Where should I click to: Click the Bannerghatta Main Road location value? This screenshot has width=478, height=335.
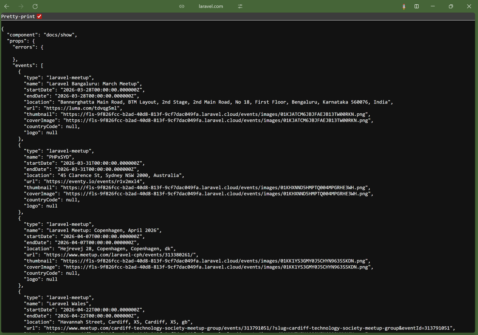[x=224, y=102]
